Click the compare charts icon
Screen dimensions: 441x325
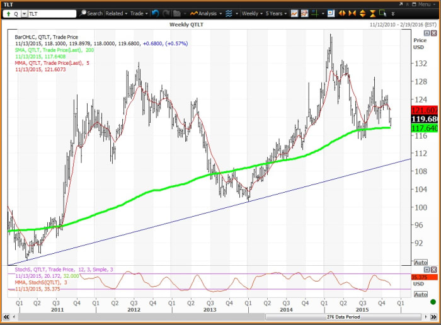pyautogui.click(x=304, y=13)
